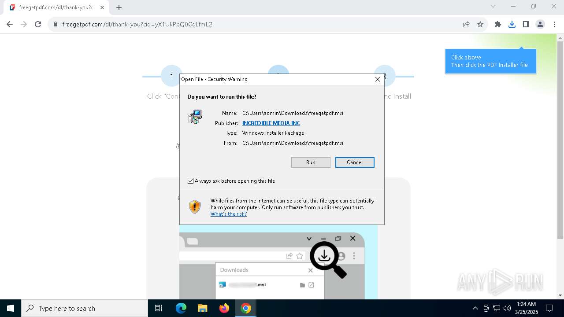Open taskbar clock and date
This screenshot has height=317, width=564.
pos(526,308)
